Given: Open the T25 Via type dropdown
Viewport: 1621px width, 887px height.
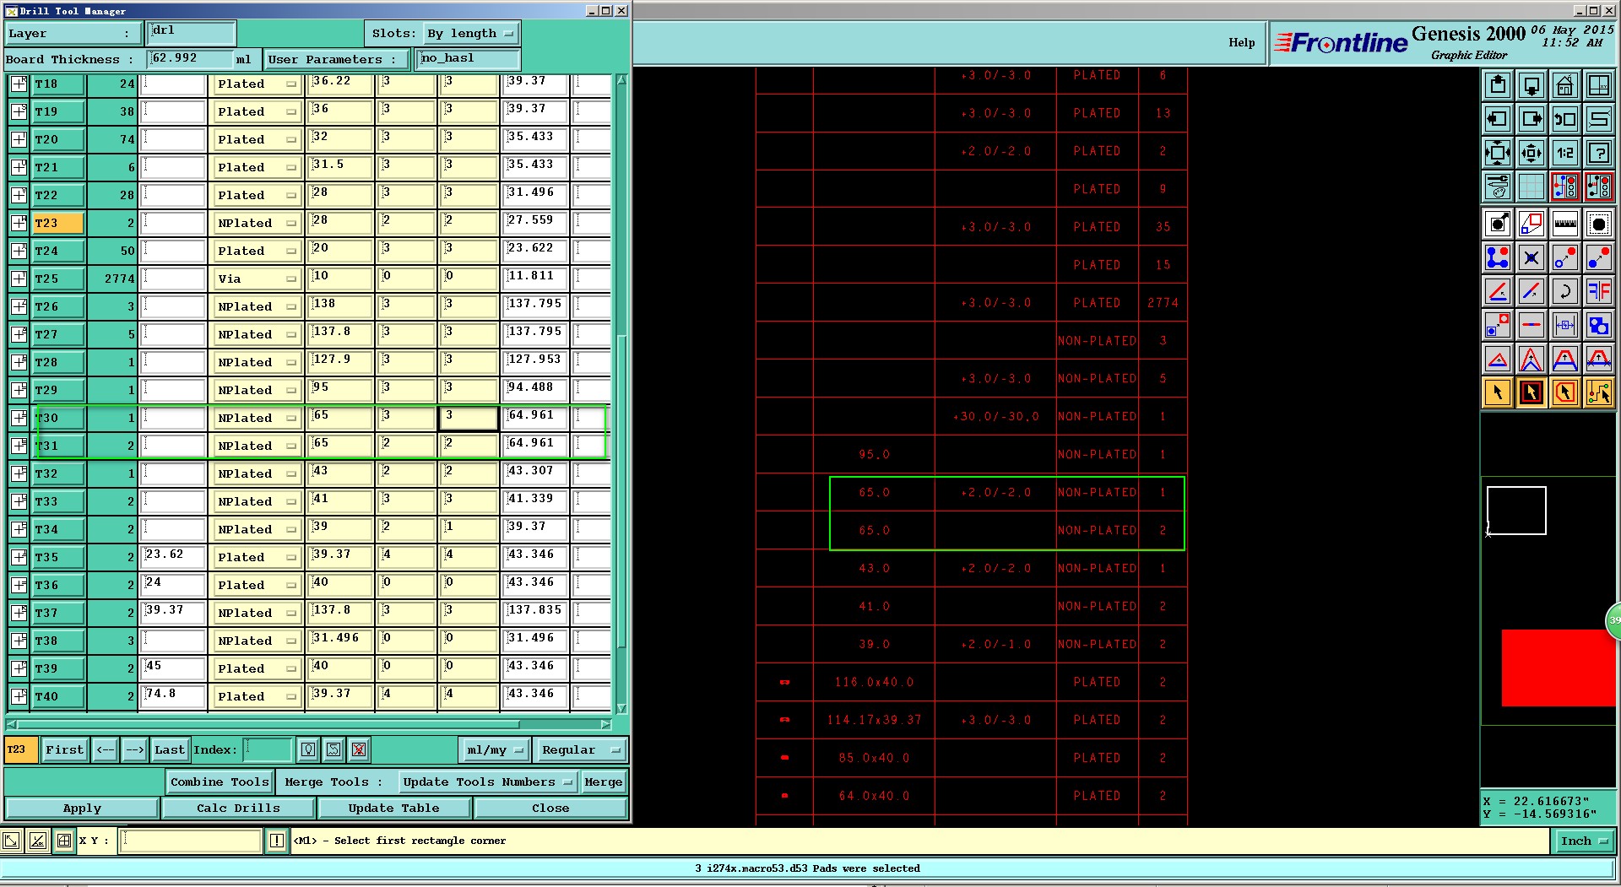Looking at the screenshot, I should (257, 279).
